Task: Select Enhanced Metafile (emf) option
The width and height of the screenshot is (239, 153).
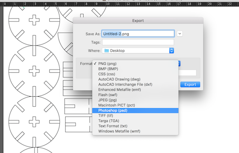Action: (x=135, y=89)
